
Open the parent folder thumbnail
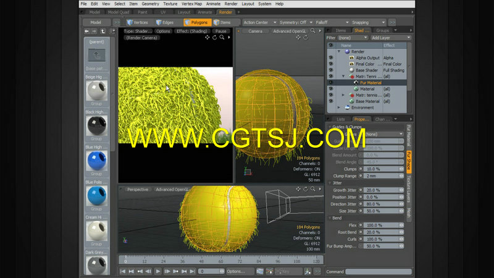97,55
